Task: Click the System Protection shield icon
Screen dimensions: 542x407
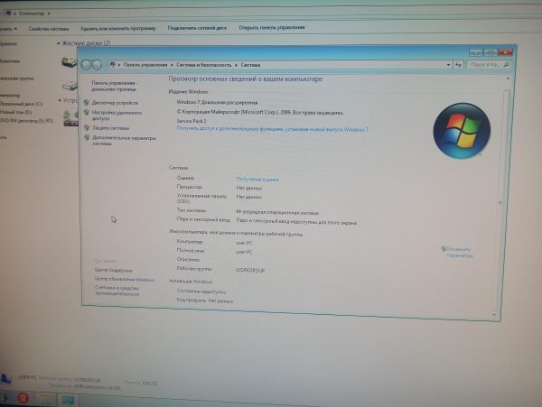Action: (x=87, y=128)
